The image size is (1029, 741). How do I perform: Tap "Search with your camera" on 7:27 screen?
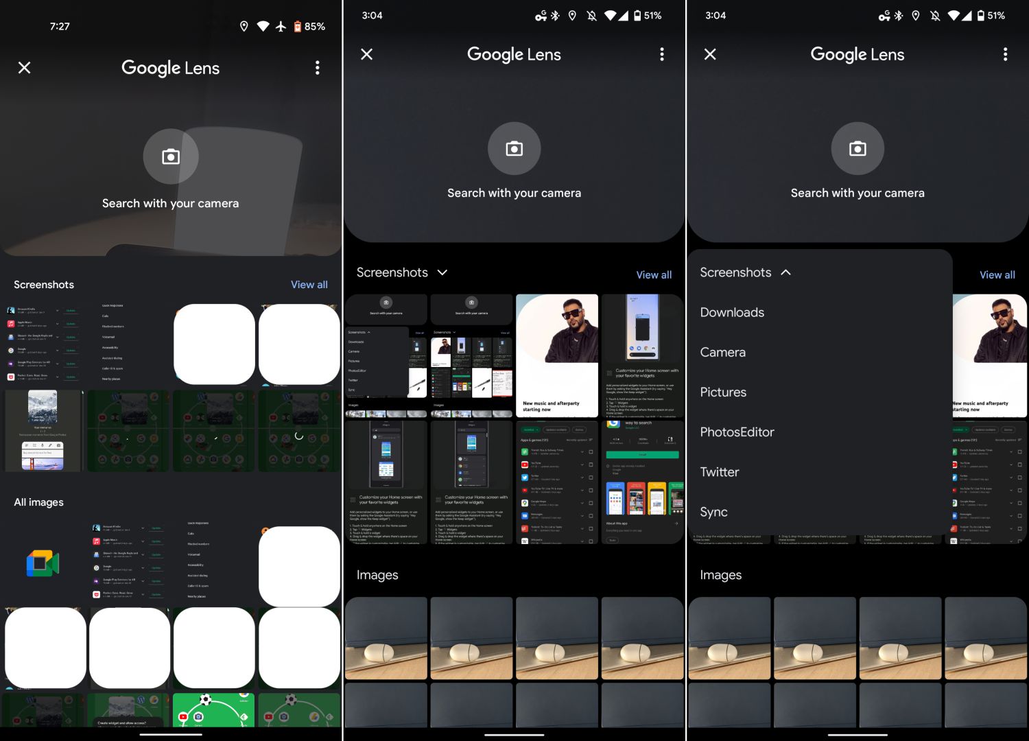170,203
